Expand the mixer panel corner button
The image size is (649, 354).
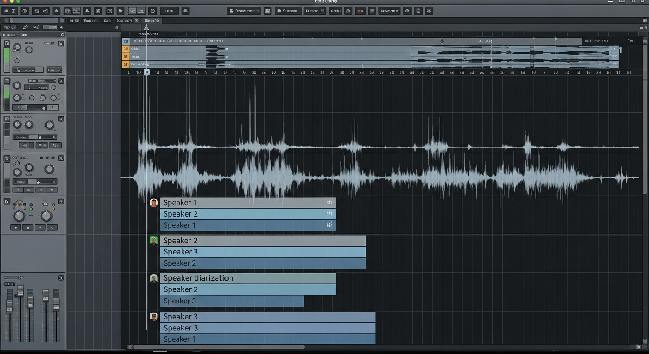(x=61, y=278)
